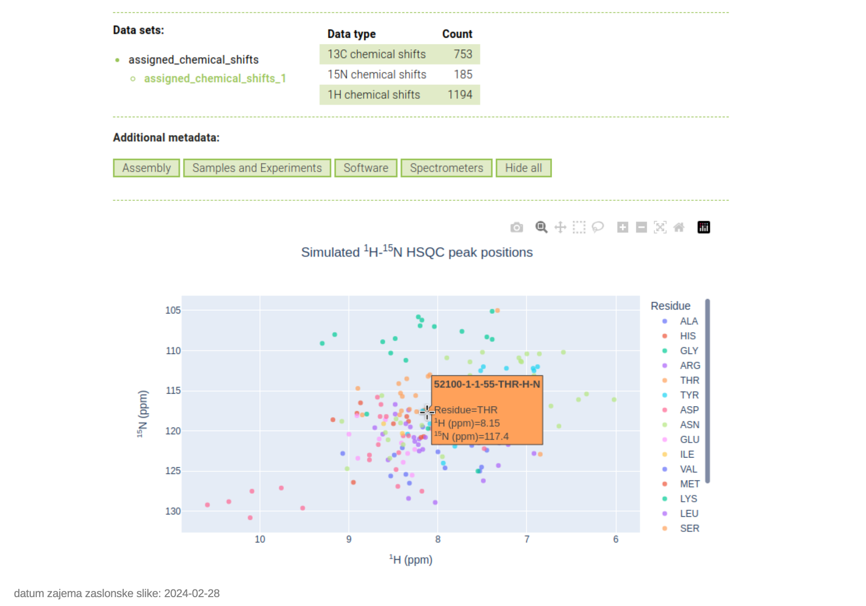The width and height of the screenshot is (866, 606).
Task: Select the Zoom tool in plot modebar
Action: (541, 227)
